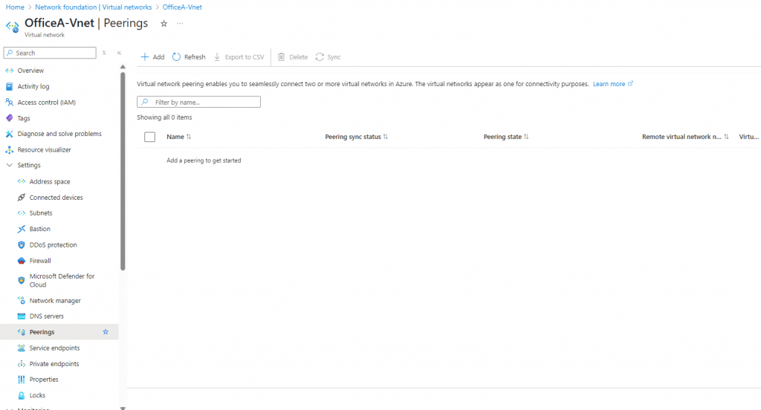
Task: Select Overview in the left menu
Action: pyautogui.click(x=30, y=71)
